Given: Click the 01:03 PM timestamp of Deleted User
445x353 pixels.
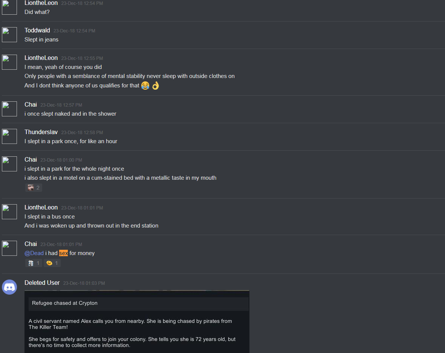Looking at the screenshot, I should [84, 283].
